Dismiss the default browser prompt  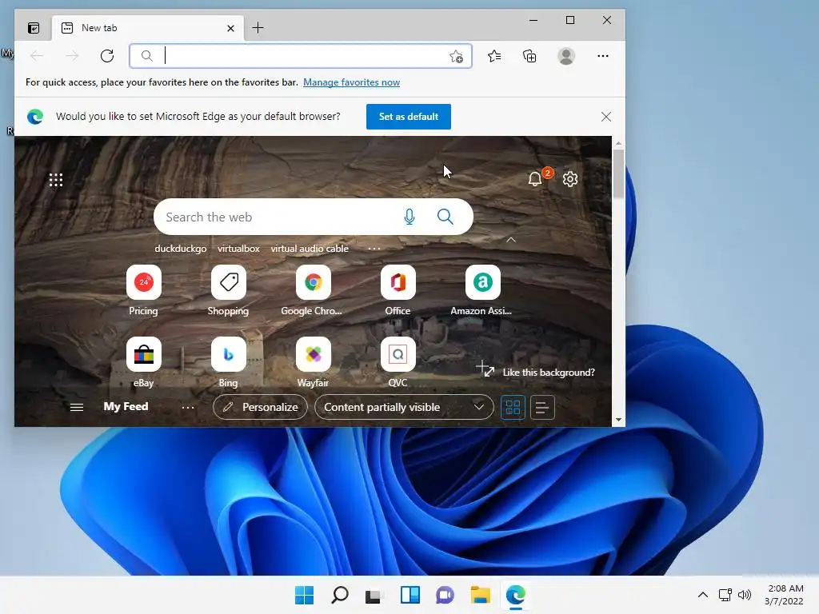click(x=606, y=117)
